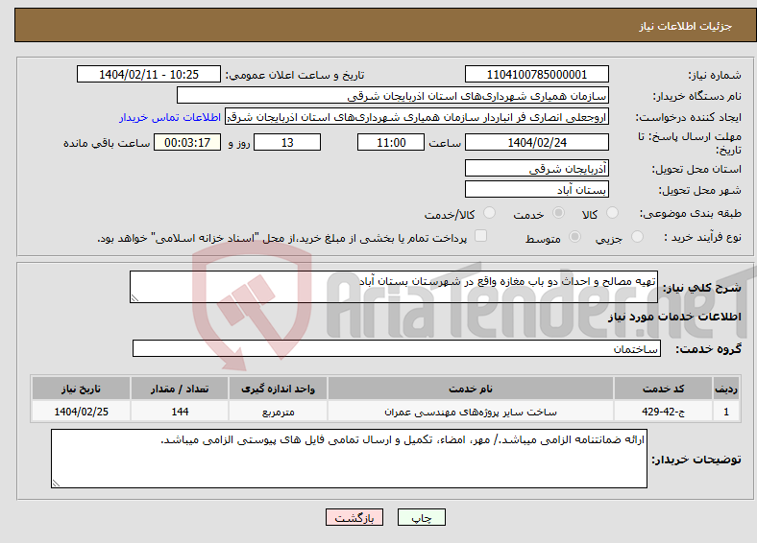The width and height of the screenshot is (757, 543).
Task: Toggle the اسناد خزانه اسلامی payment checkbox
Action: 481,236
